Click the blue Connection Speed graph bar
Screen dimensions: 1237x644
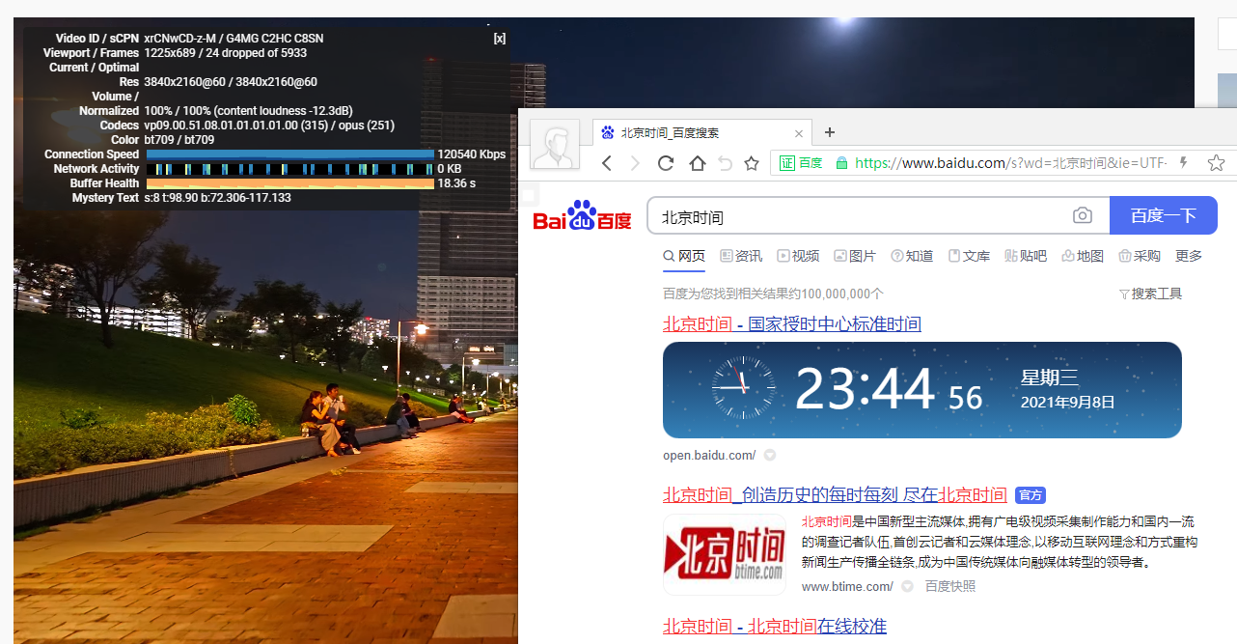click(289, 154)
